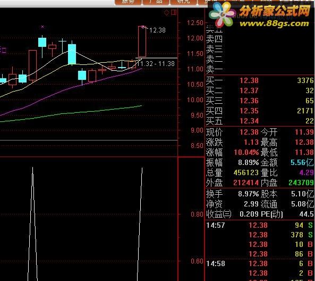Screen dimensions: 315x281
Task: Click the tall red limit-up candlestick
Action: (142, 42)
